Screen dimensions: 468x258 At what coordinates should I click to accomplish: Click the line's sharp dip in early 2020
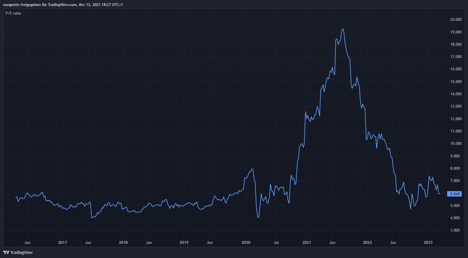click(x=258, y=217)
